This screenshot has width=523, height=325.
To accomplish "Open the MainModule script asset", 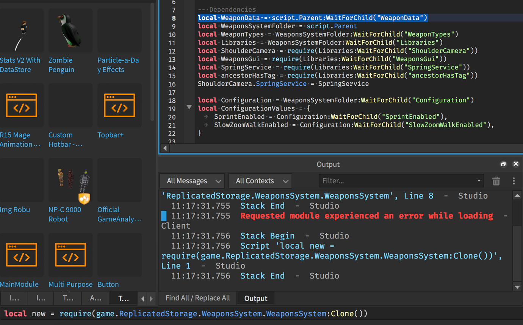I will (x=22, y=255).
